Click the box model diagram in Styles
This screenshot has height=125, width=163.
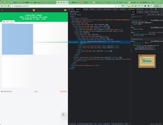tap(147, 61)
